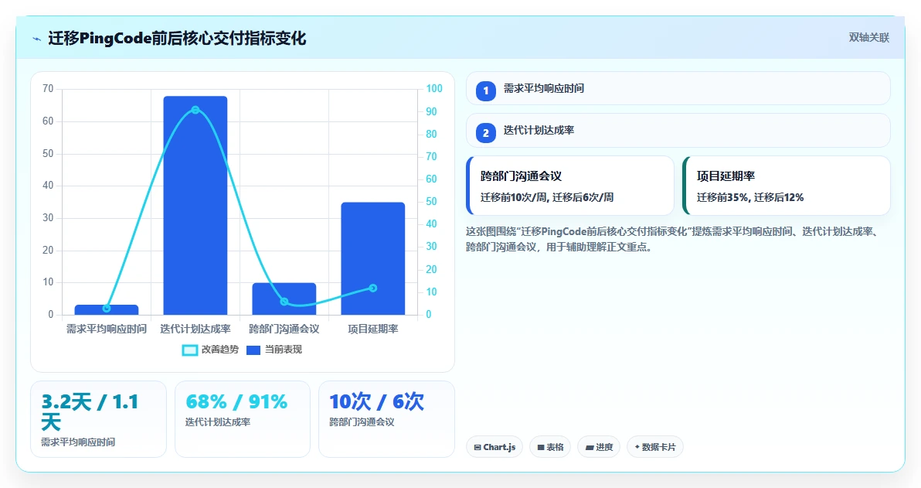
Task: Click the 跨部门沟通会议 bar in chart
Action: coord(284,299)
